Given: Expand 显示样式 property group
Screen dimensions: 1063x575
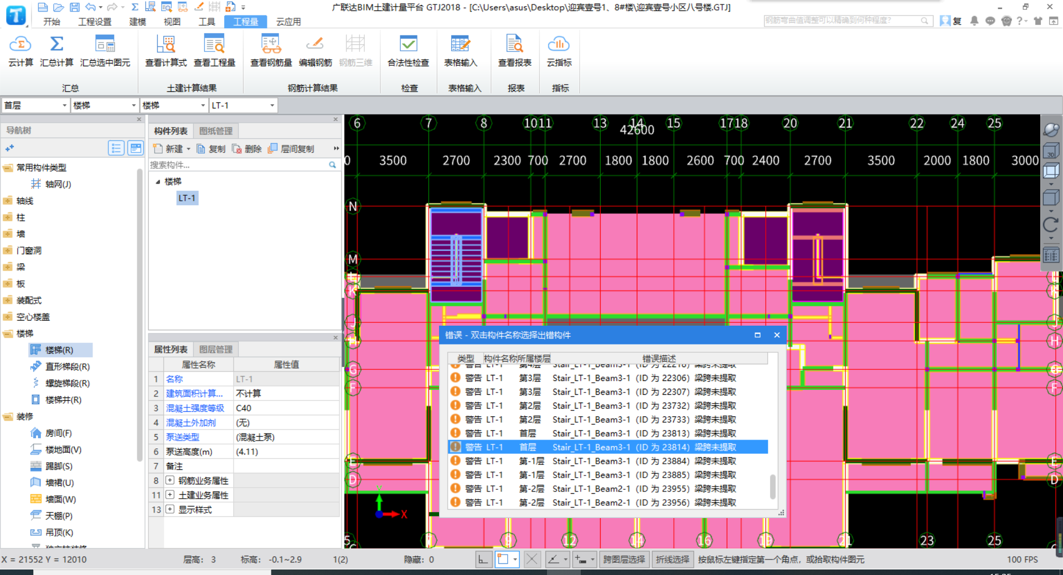Looking at the screenshot, I should 170,509.
